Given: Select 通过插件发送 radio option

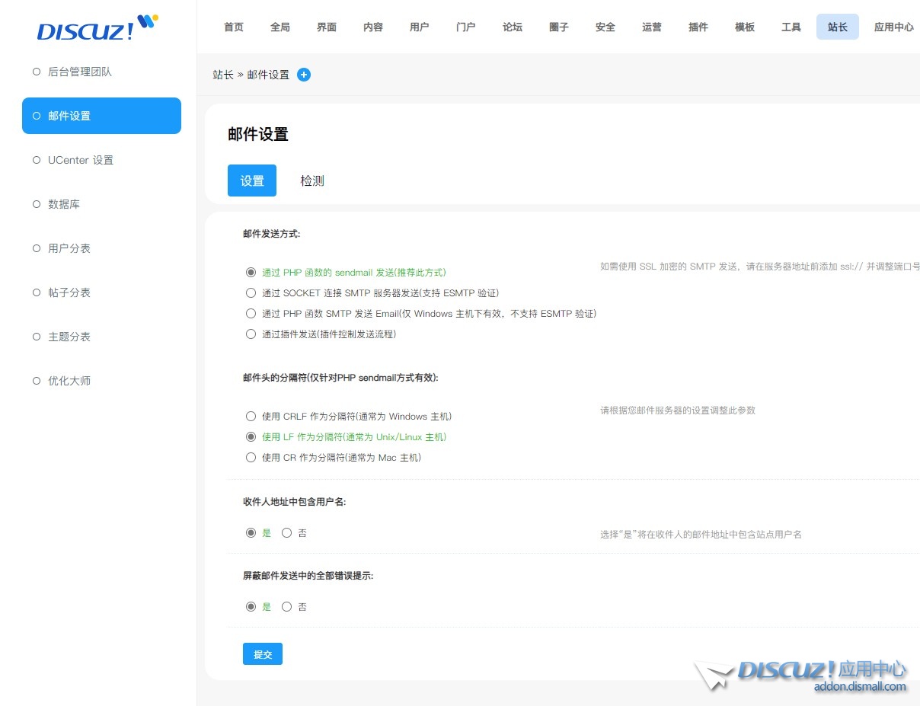Looking at the screenshot, I should pyautogui.click(x=251, y=334).
